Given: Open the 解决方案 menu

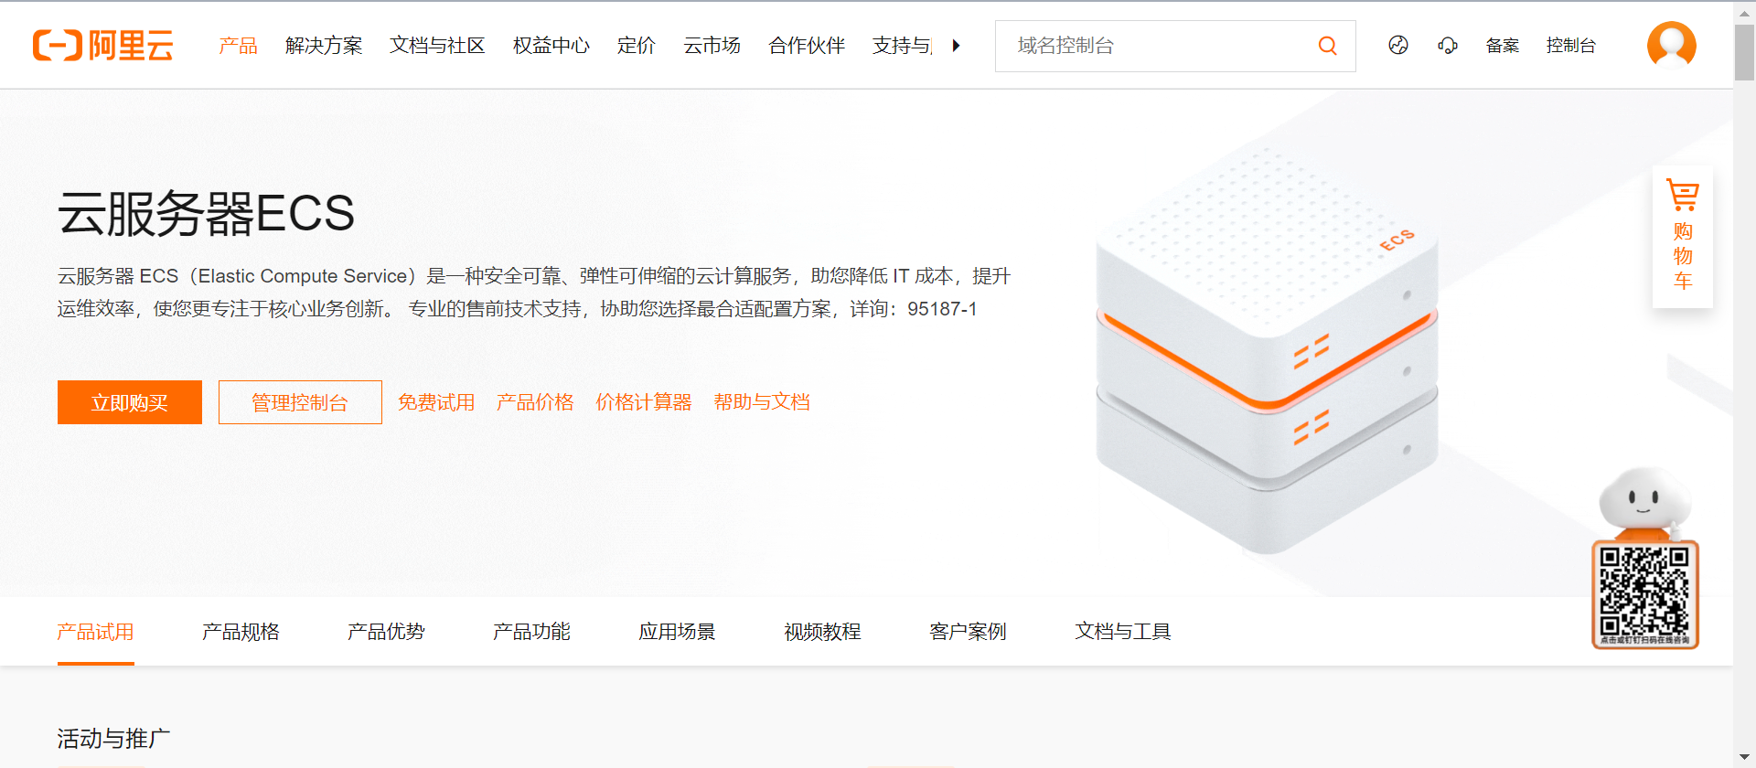Looking at the screenshot, I should (324, 46).
